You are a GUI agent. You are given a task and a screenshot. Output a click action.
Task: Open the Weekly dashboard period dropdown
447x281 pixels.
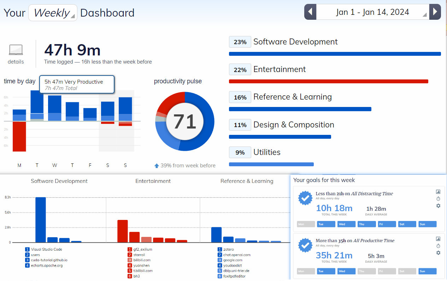coord(53,13)
